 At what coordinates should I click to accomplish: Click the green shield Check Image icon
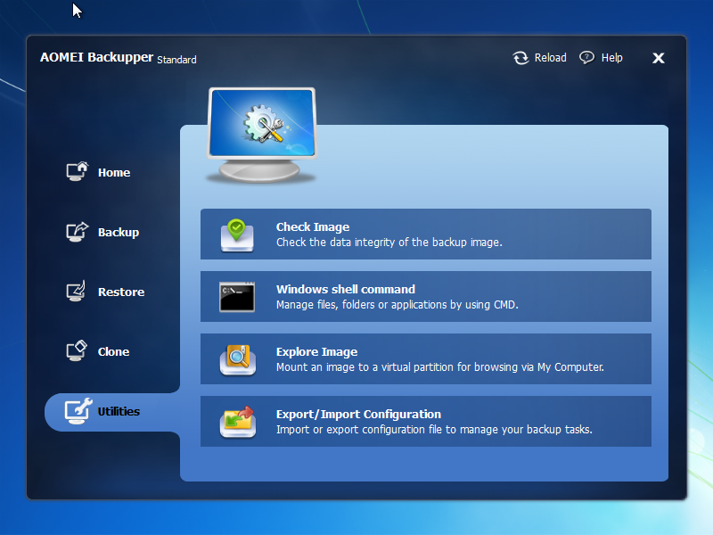click(238, 235)
